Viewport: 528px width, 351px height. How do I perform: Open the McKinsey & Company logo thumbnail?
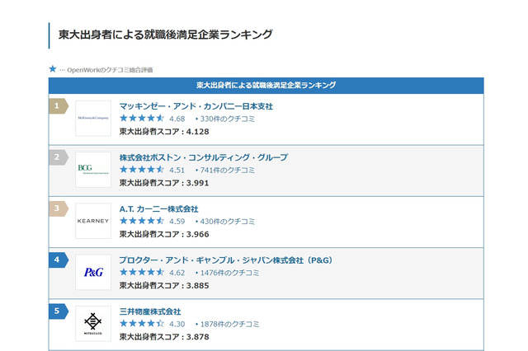[x=93, y=119]
